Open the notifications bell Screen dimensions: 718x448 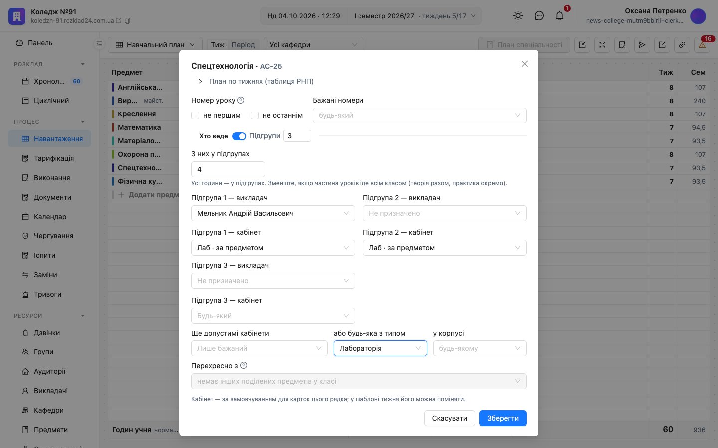[560, 16]
